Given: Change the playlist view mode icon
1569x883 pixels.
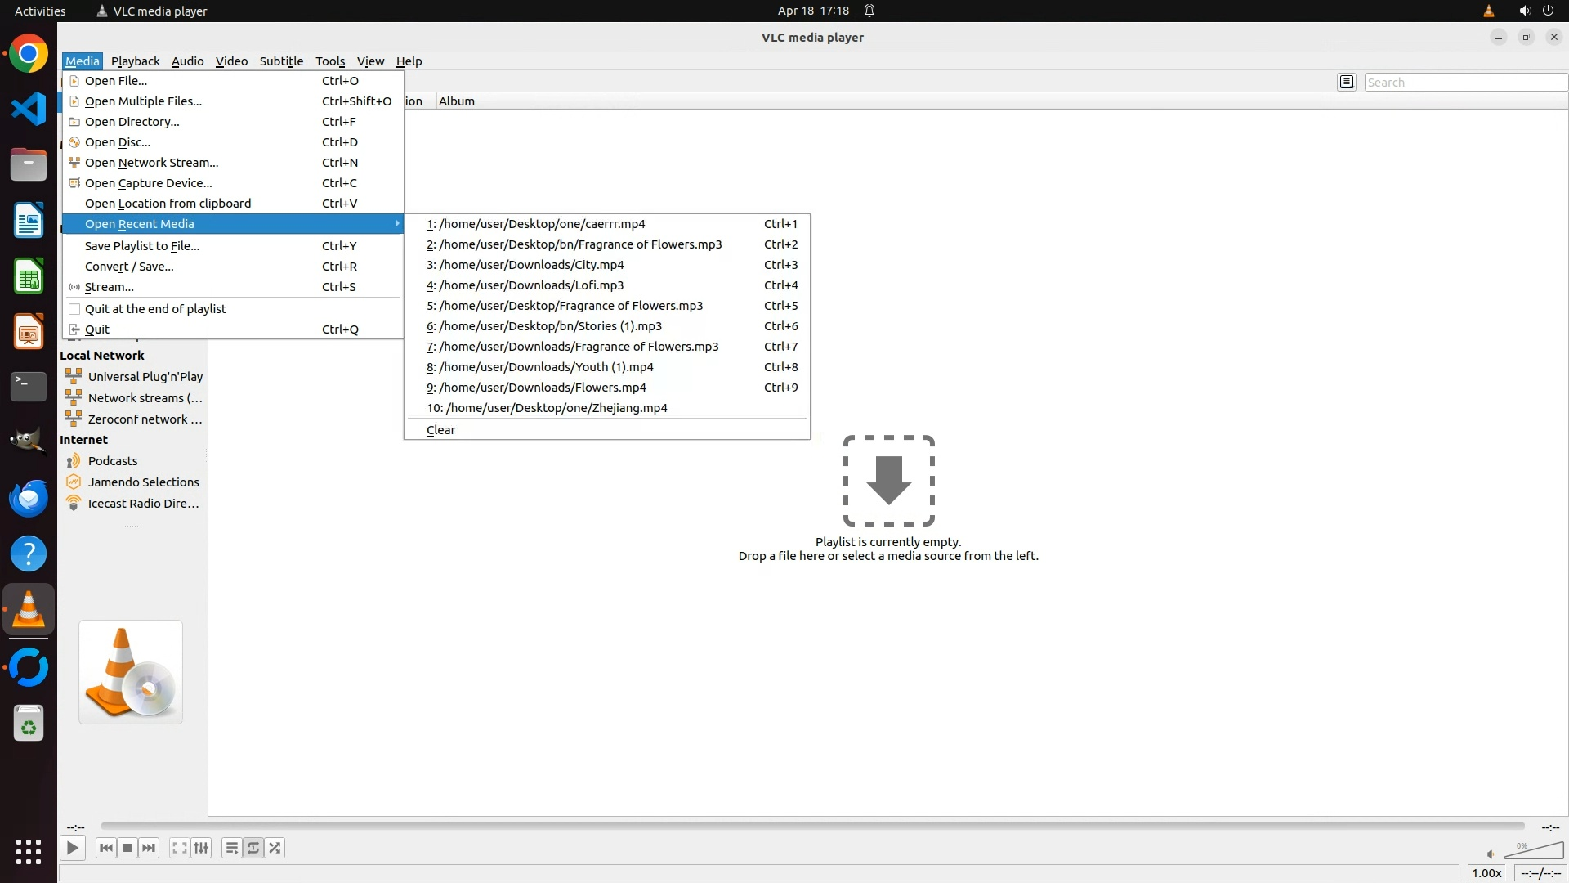Looking at the screenshot, I should [x=1347, y=82].
